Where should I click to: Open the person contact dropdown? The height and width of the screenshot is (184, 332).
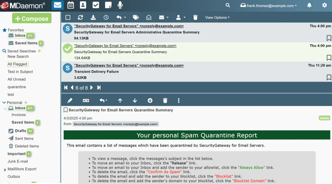pos(181,17)
